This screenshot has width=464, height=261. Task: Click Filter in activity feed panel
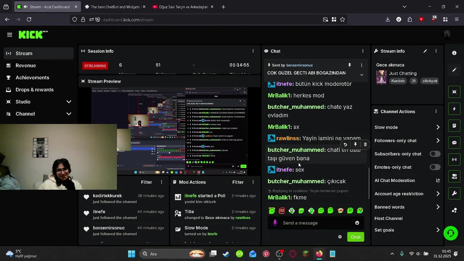(x=146, y=182)
